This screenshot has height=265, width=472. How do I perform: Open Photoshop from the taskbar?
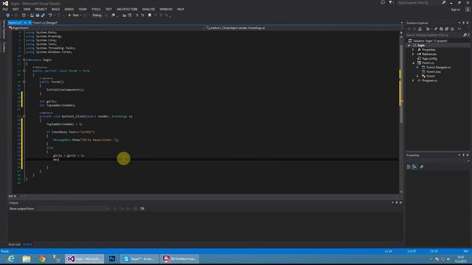[x=112, y=258]
